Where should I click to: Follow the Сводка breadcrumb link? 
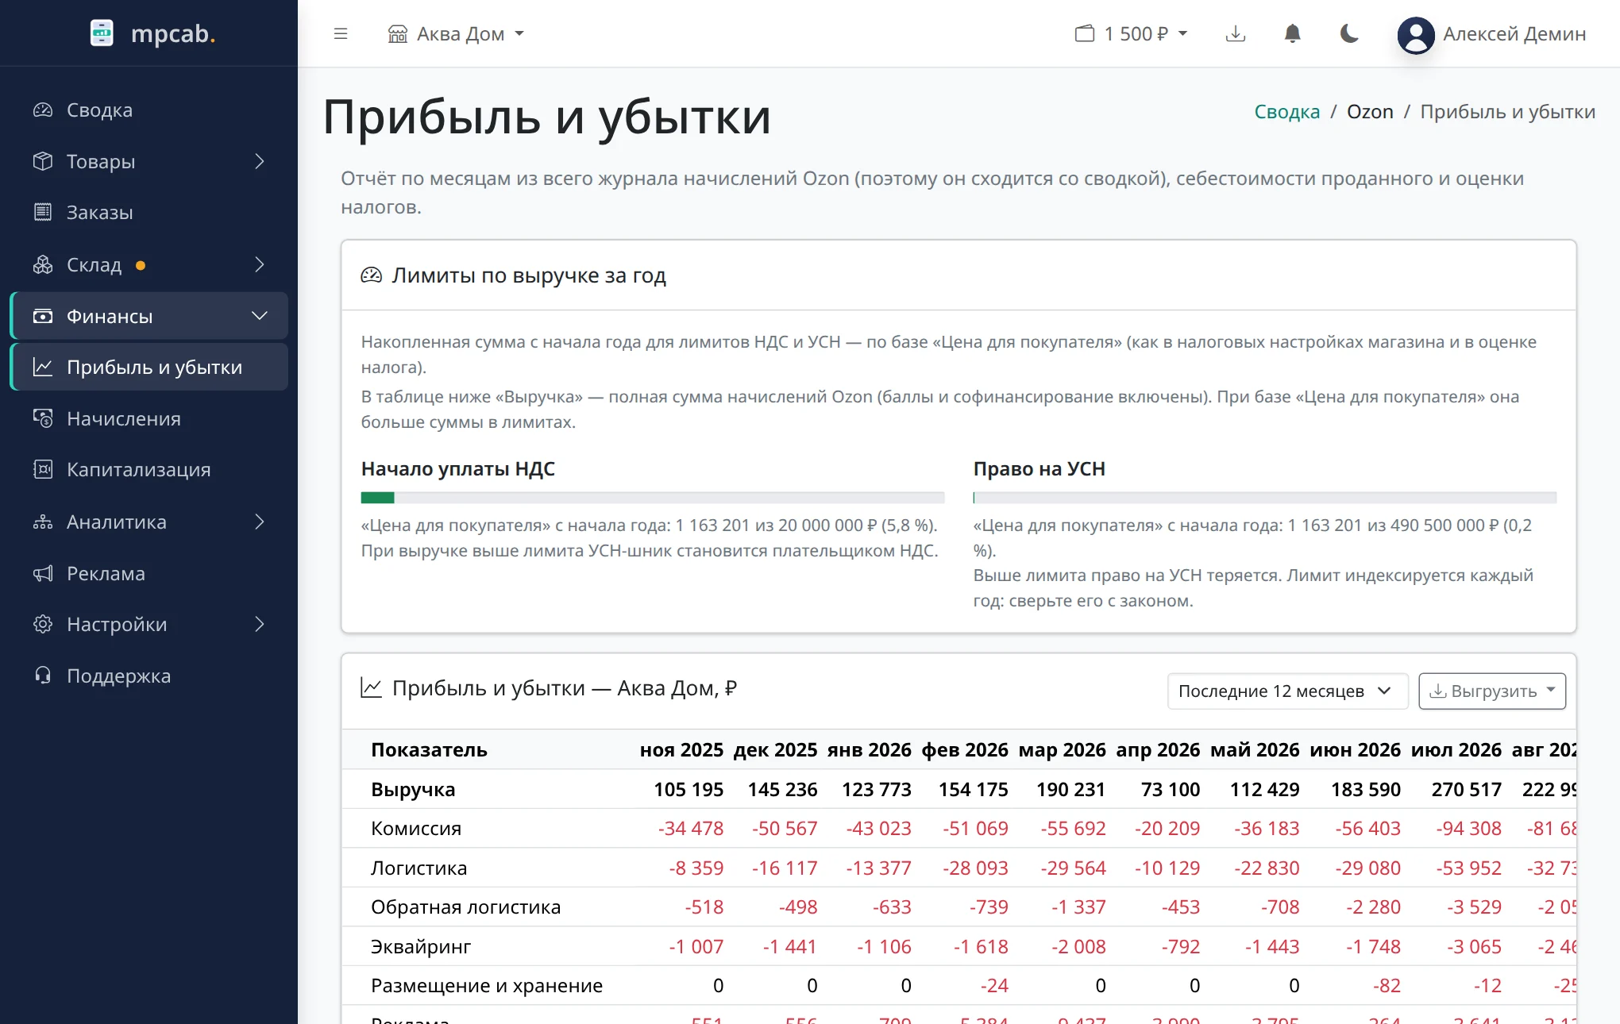1286,112
